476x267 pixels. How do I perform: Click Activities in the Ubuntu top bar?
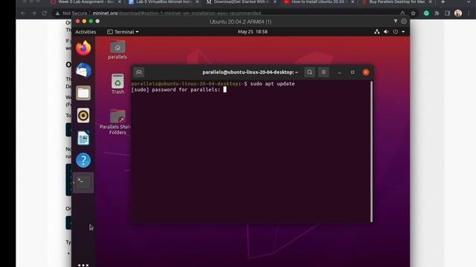[x=86, y=32]
